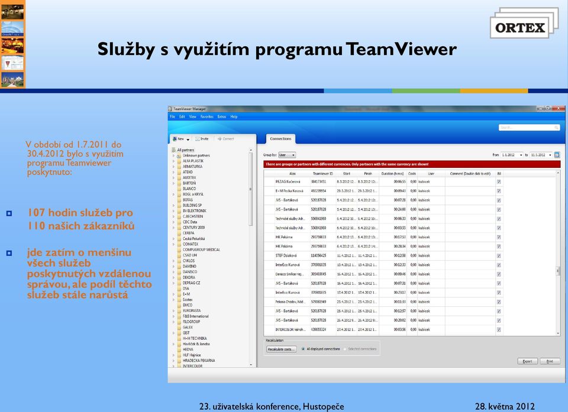Image resolution: width=568 pixels, height=412 pixels.
Task: Expand the ARMATURKA tree node
Action: [173, 167]
